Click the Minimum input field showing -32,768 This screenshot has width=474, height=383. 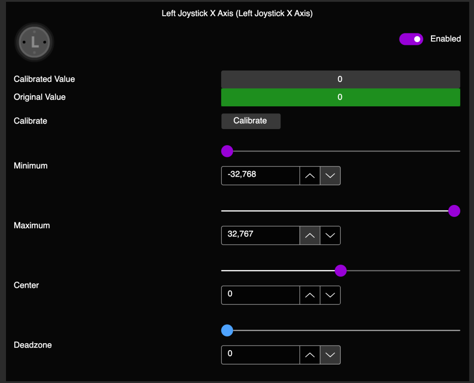(x=261, y=176)
